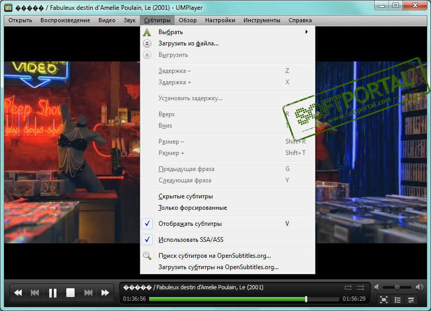Open the Звук menu
Image resolution: width=431 pixels, height=311 pixels.
coord(130,20)
